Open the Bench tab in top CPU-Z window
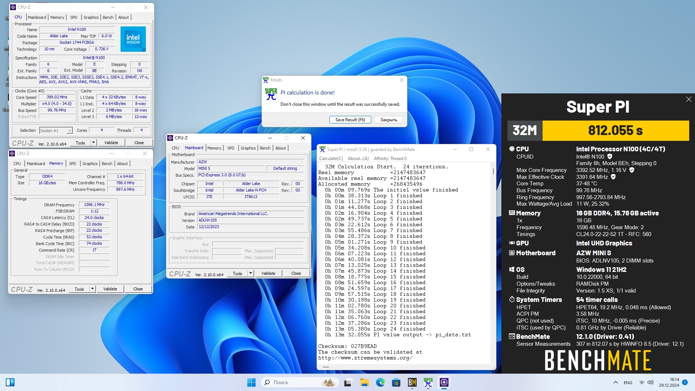This screenshot has width=695, height=391. (x=108, y=17)
